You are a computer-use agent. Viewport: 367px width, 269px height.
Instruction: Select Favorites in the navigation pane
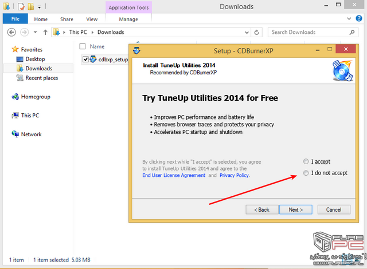[32, 49]
